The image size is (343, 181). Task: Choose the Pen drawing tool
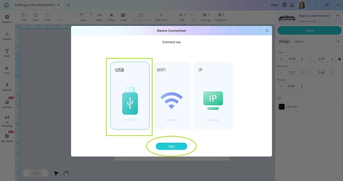point(7,70)
